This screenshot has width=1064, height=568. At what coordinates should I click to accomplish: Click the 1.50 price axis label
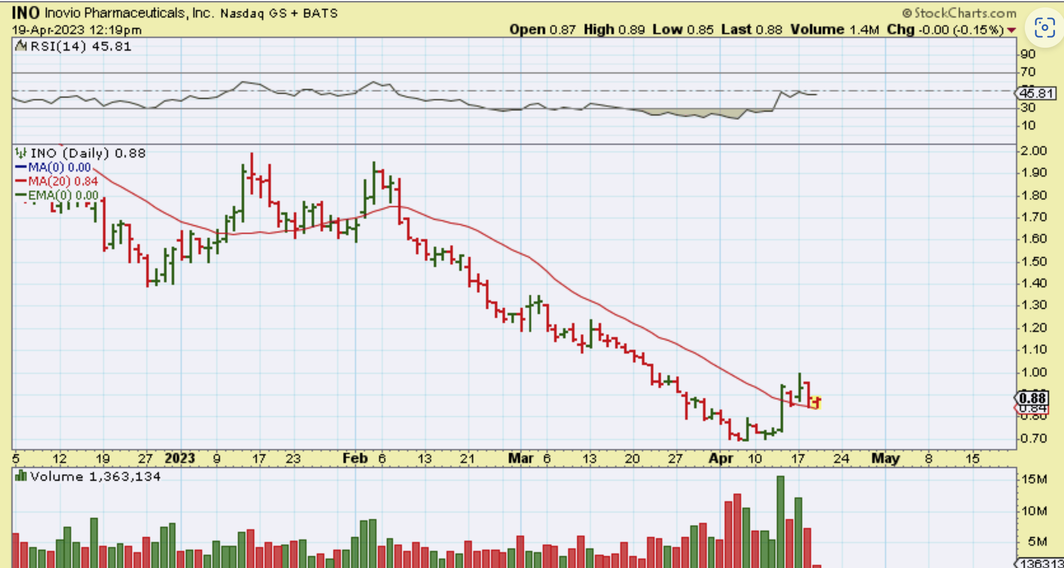pos(1033,261)
